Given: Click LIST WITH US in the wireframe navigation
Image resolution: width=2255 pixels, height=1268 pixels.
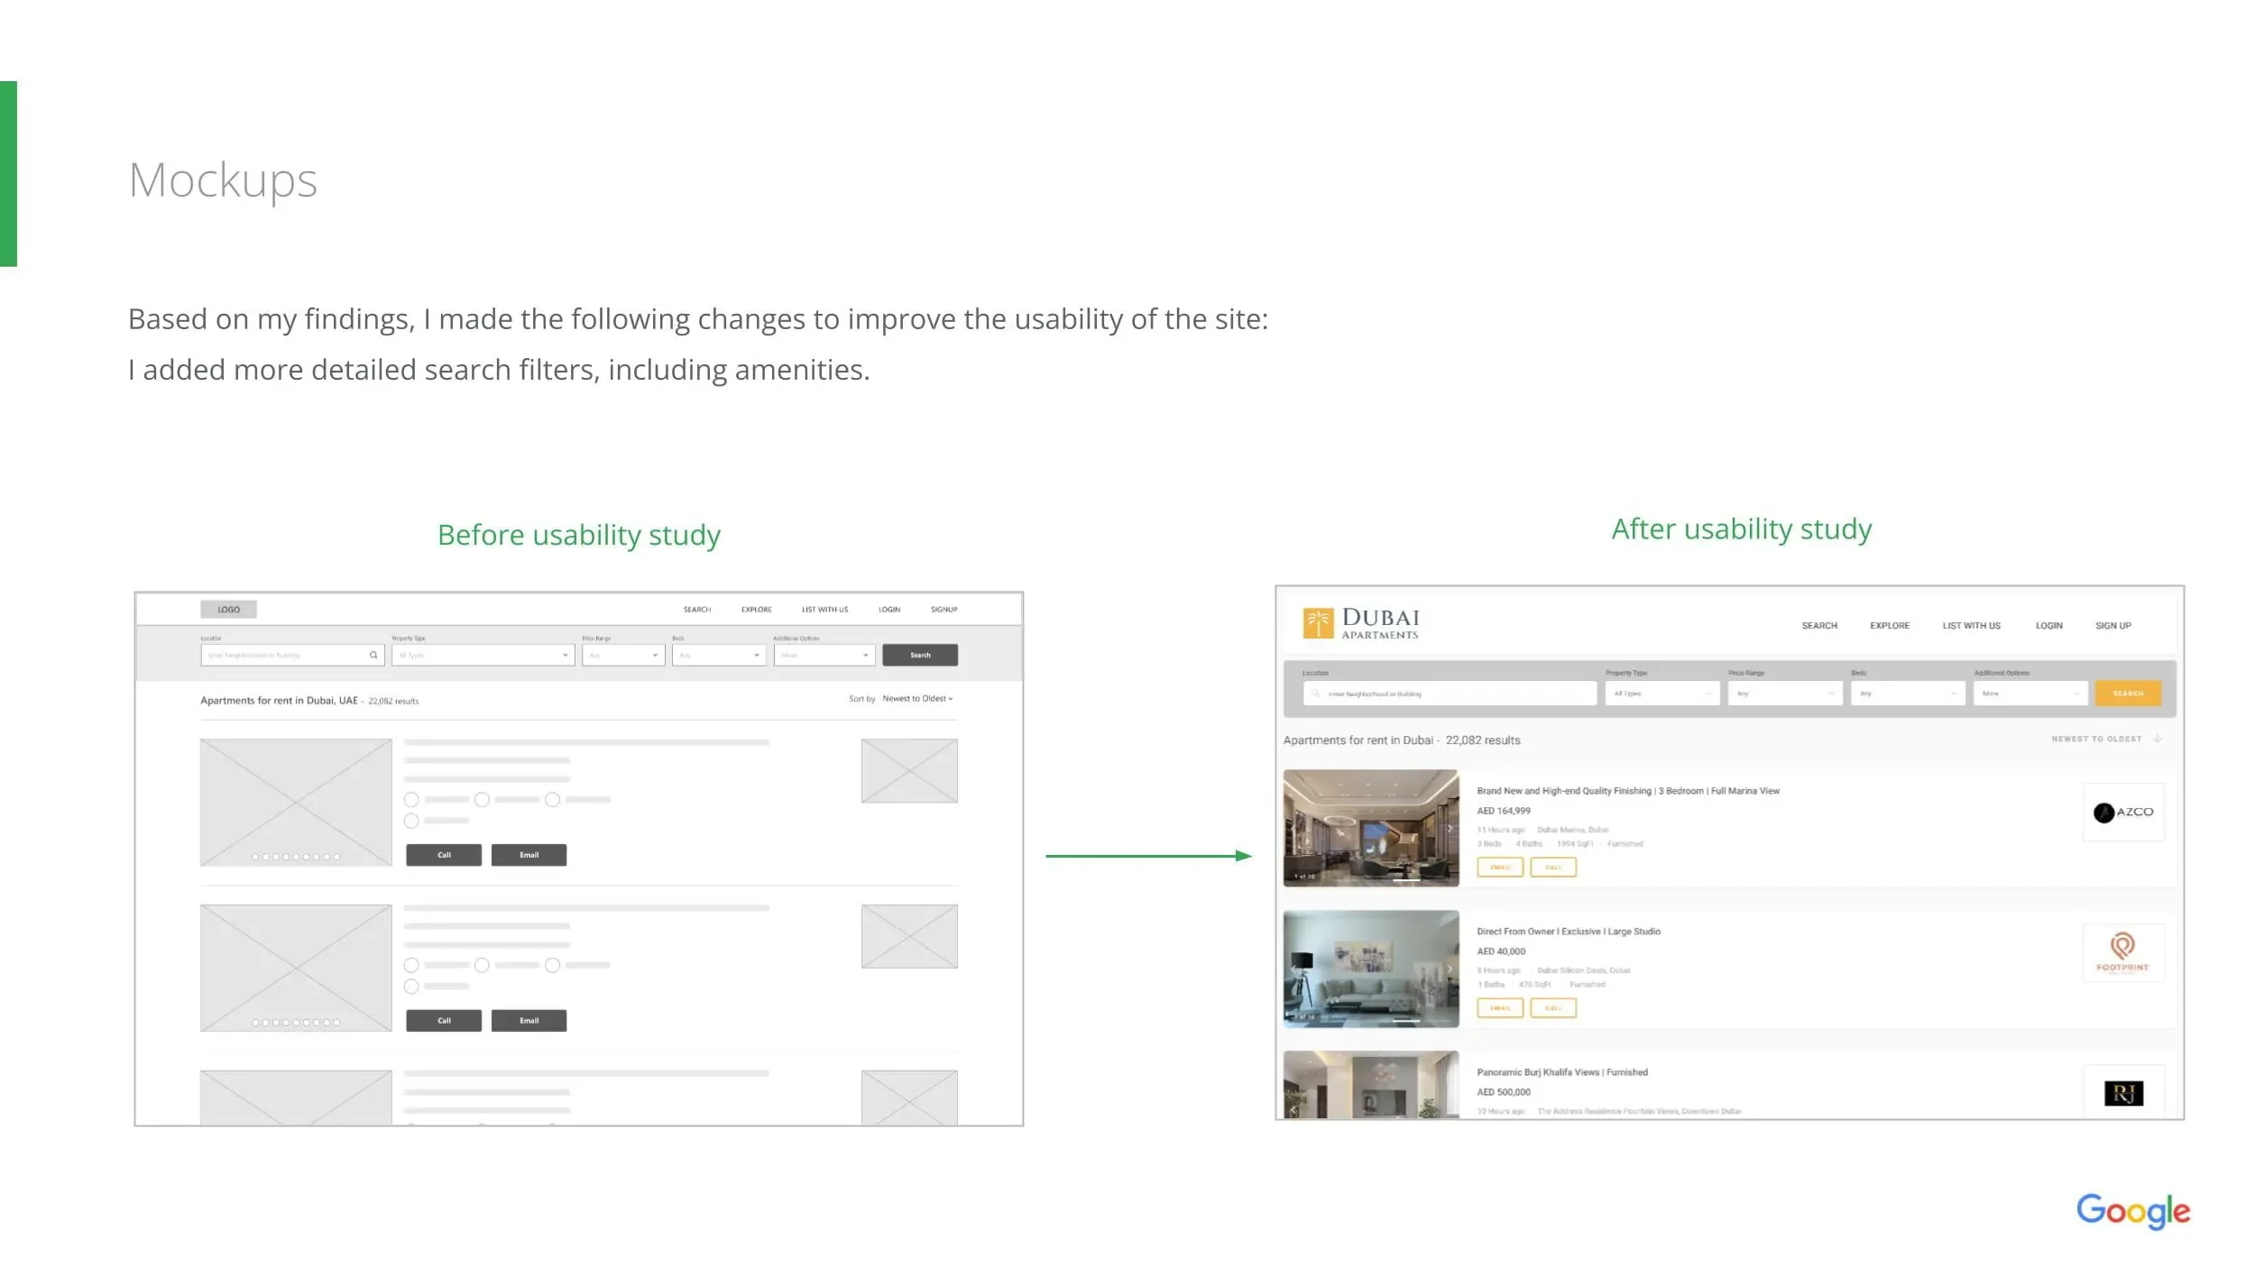Looking at the screenshot, I should click(x=824, y=610).
